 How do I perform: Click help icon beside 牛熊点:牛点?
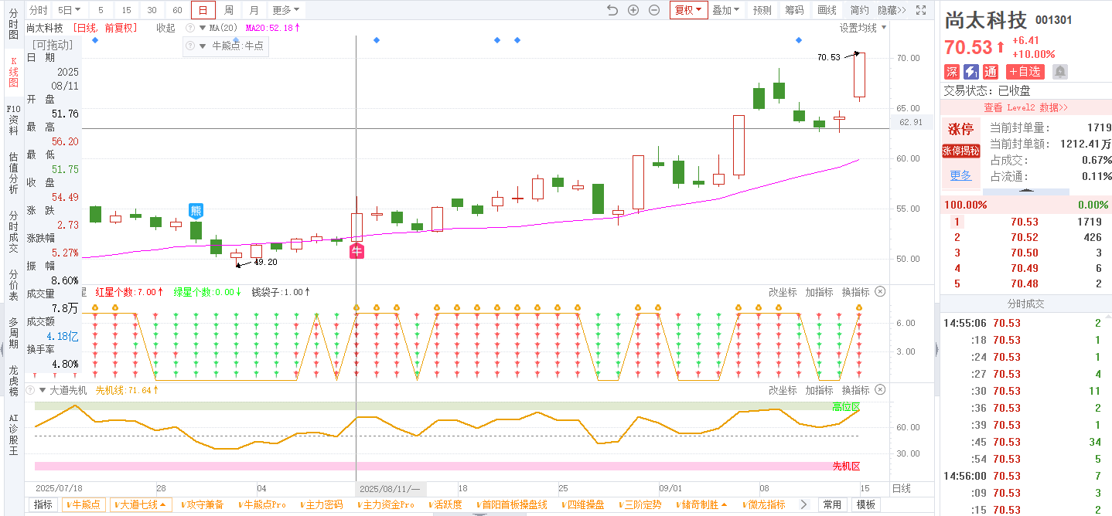[x=191, y=46]
